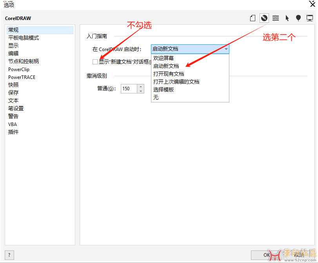Select the Tools pointer icon
The height and width of the screenshot is (263, 318).
tap(287, 18)
